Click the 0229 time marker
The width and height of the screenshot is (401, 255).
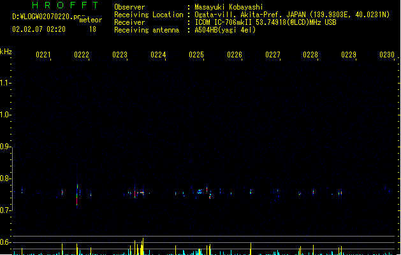tap(349, 55)
